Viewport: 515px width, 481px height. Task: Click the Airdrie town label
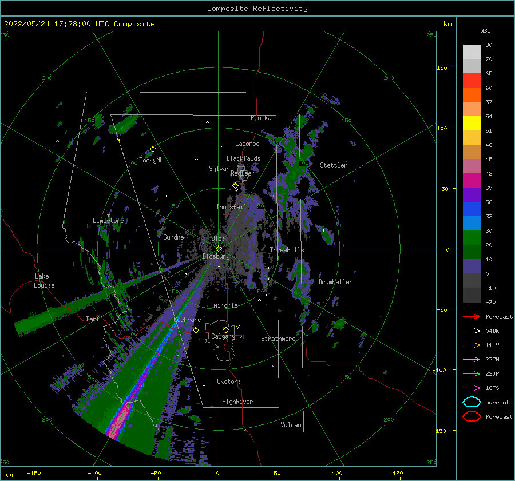[x=225, y=305]
